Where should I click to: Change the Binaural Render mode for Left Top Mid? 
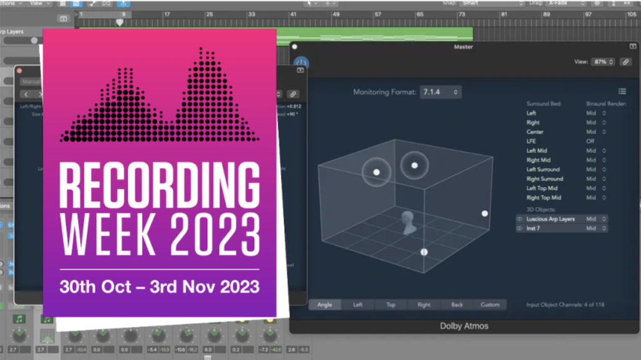(596, 188)
